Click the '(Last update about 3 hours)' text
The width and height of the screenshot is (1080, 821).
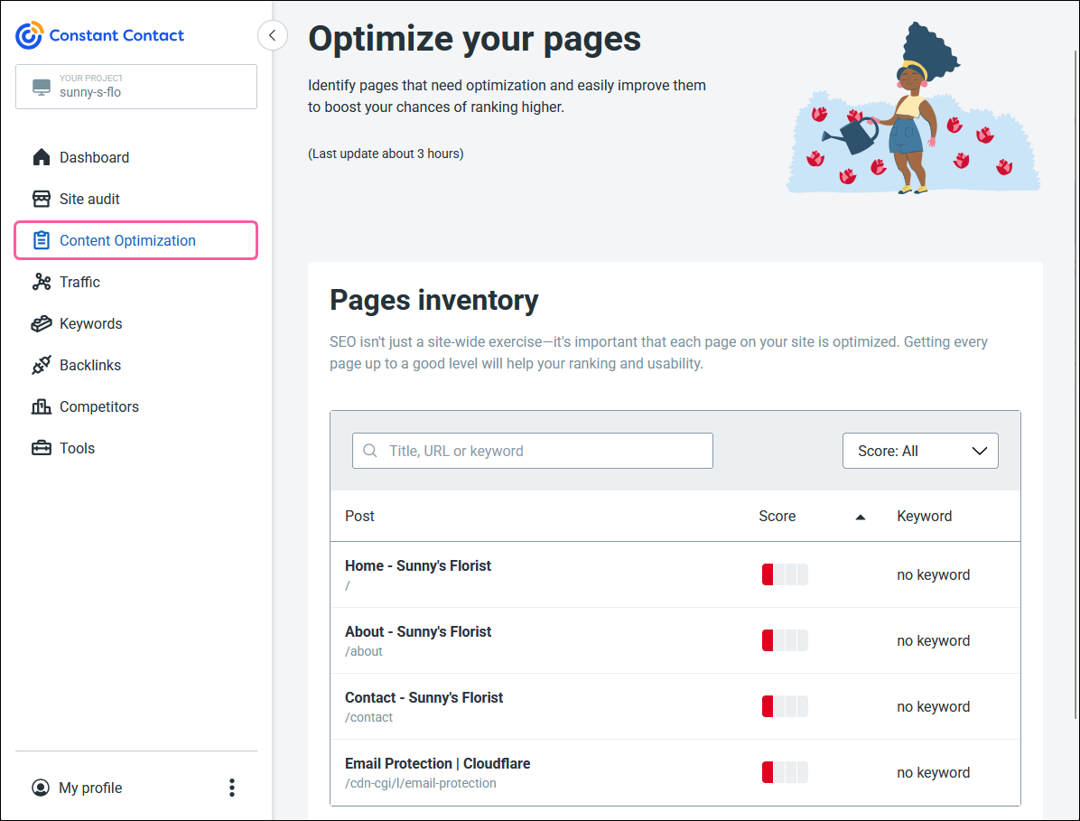[x=386, y=154]
